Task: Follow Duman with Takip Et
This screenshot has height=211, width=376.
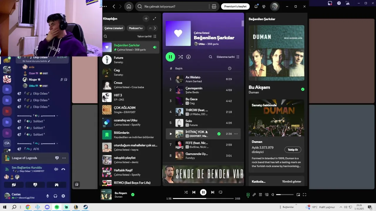Action: [x=293, y=150]
